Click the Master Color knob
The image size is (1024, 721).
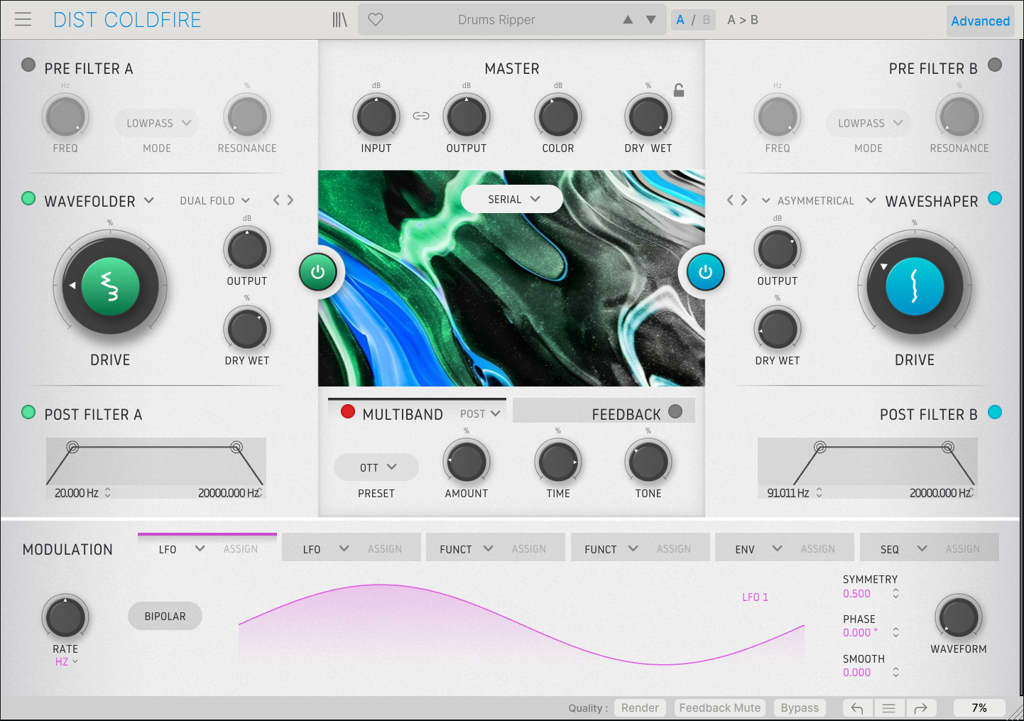(557, 116)
